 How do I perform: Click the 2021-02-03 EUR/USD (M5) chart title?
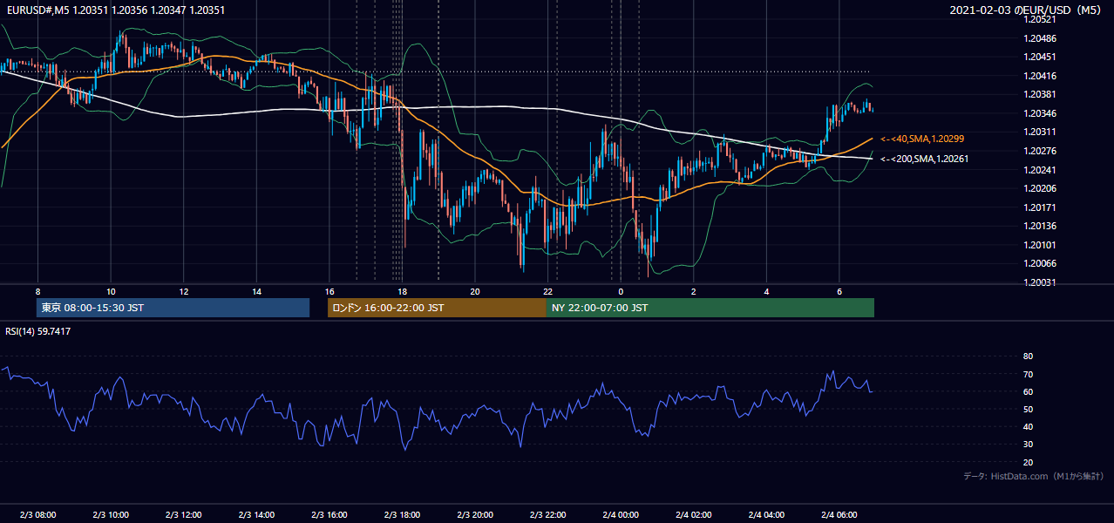tap(1024, 10)
